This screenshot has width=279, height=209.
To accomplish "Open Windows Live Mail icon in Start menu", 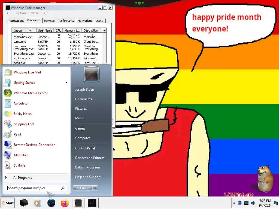I will tap(8, 72).
